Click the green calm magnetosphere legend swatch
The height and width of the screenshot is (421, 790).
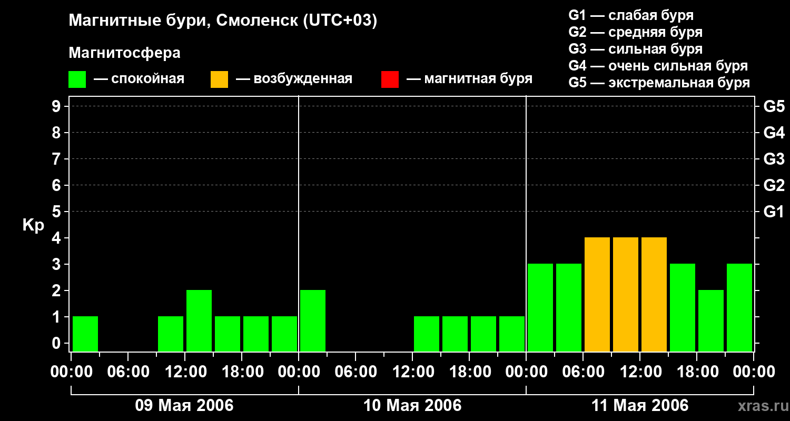tap(77, 79)
